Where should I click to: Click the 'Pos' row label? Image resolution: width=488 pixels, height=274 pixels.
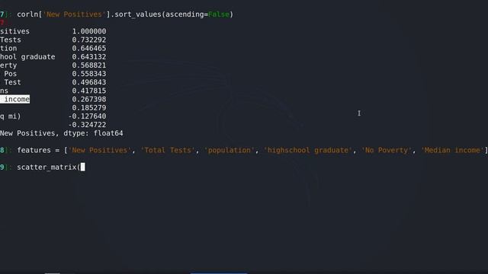tap(10, 74)
